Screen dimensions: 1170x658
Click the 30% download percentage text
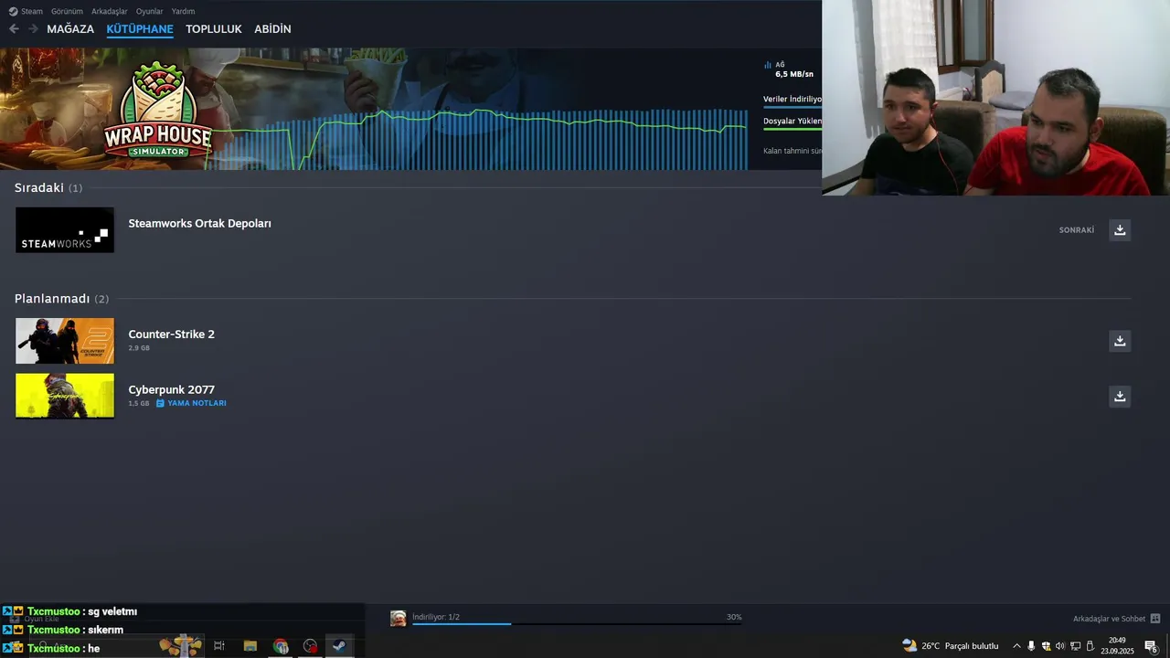click(x=734, y=617)
